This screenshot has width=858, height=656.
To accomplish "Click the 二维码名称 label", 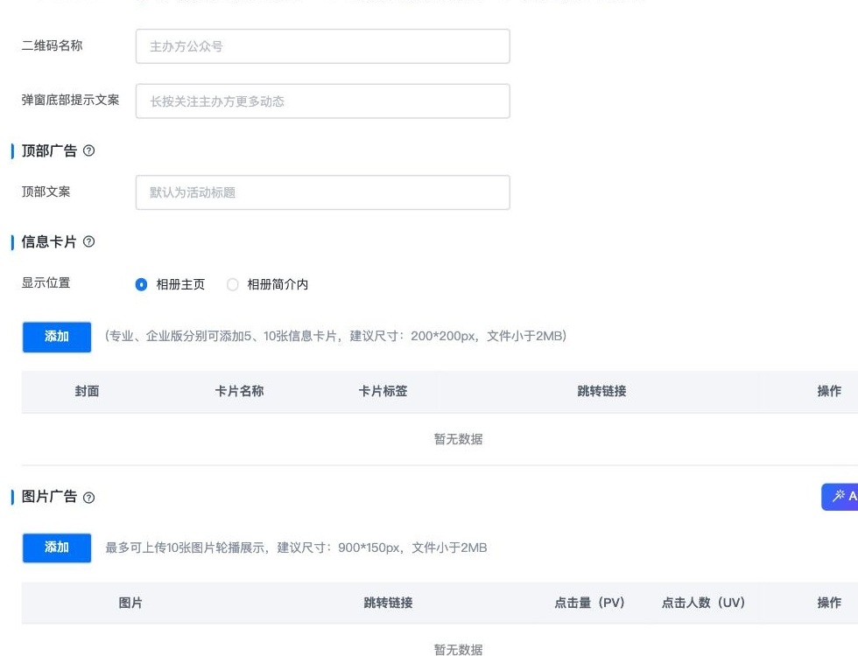I will point(52,45).
